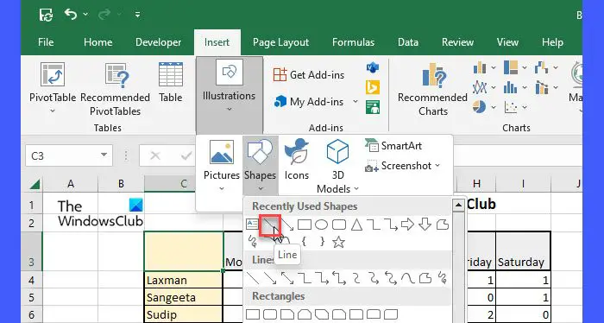Click the SmartArt button
This screenshot has height=323, width=604.
393,146
